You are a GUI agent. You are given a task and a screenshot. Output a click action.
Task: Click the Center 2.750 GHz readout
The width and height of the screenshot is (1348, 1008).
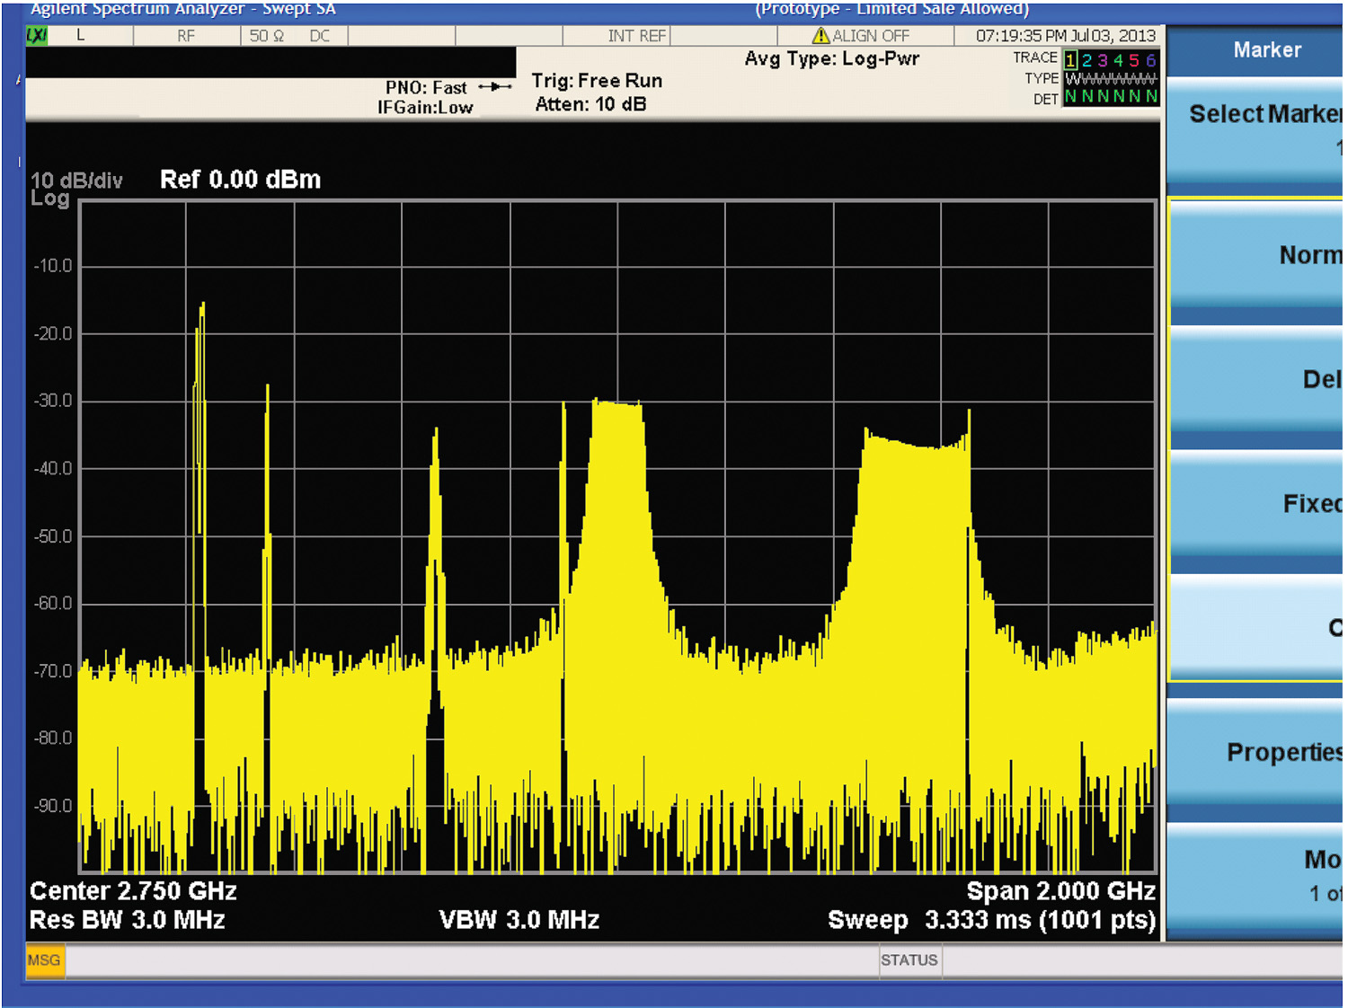pos(133,891)
